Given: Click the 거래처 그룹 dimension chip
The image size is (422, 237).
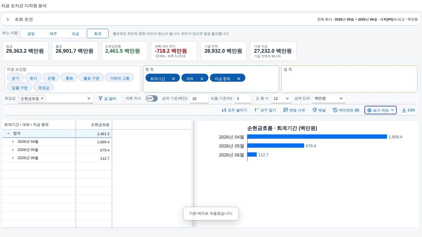Looking at the screenshot, I should click(x=120, y=78).
